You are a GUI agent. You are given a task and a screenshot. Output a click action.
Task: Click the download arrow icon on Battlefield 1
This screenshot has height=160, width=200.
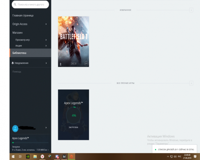[x=61, y=64]
